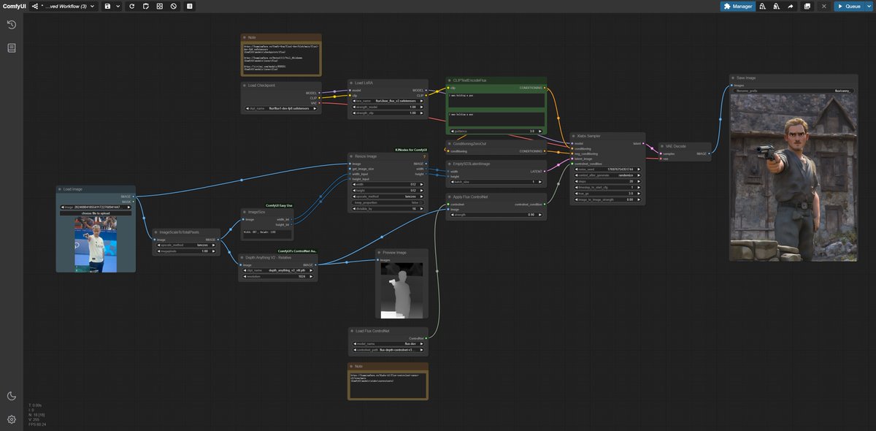
Task: Click the top Note node text area
Action: click(281, 58)
